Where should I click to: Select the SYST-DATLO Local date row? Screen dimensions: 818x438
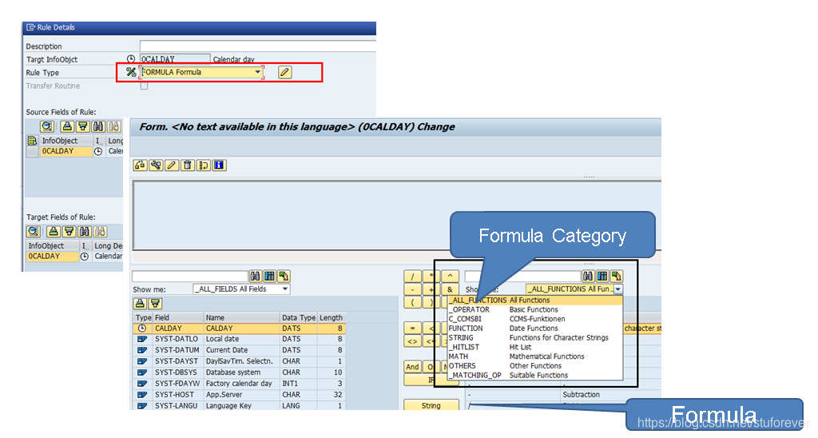(239, 340)
